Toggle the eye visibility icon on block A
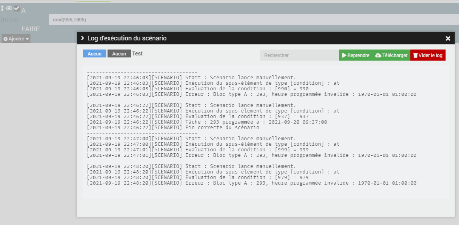The image size is (459, 225). pos(9,8)
